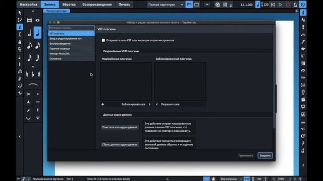Toggle marquee selection tool in status bar

click(206, 179)
